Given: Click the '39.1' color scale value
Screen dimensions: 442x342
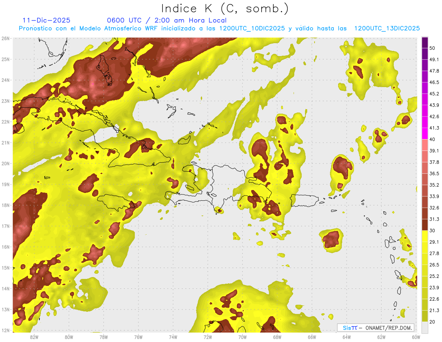Looking at the screenshot, I should click(x=435, y=151).
